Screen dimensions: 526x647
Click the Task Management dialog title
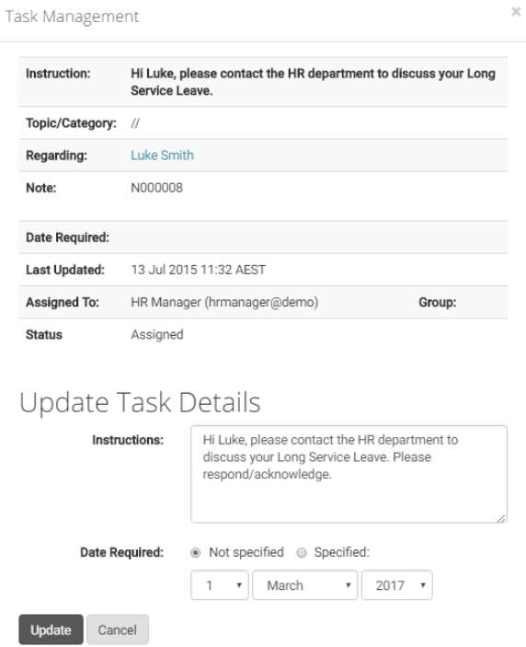click(x=72, y=17)
